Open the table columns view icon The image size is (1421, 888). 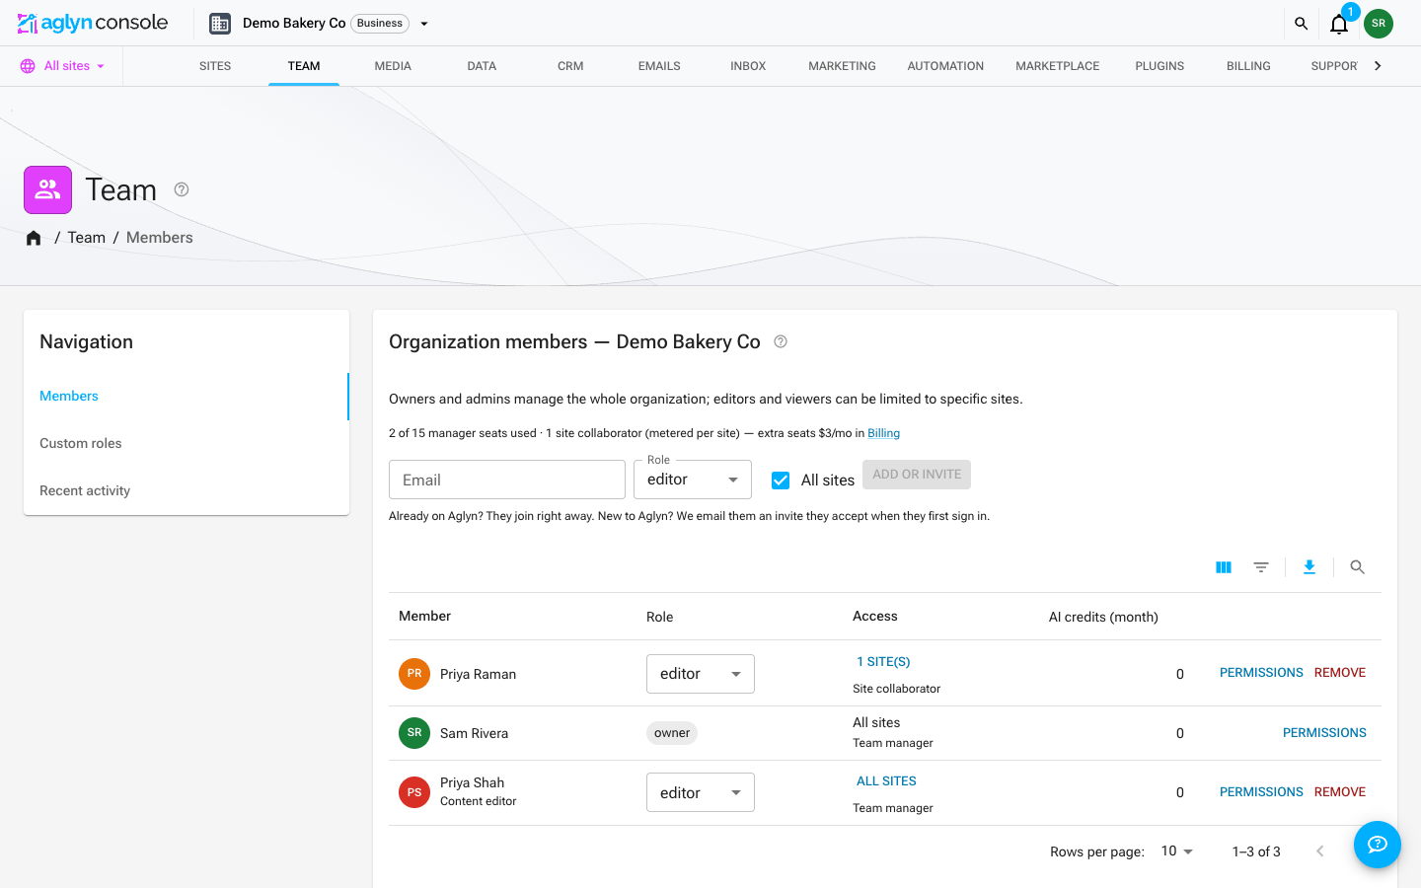[1224, 567]
